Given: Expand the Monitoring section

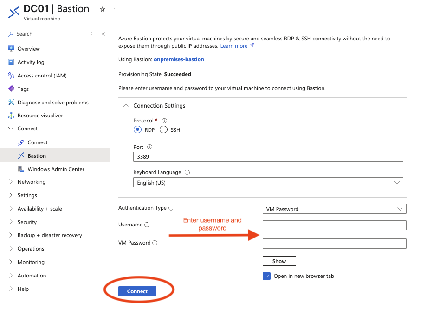Looking at the screenshot, I should (x=11, y=262).
